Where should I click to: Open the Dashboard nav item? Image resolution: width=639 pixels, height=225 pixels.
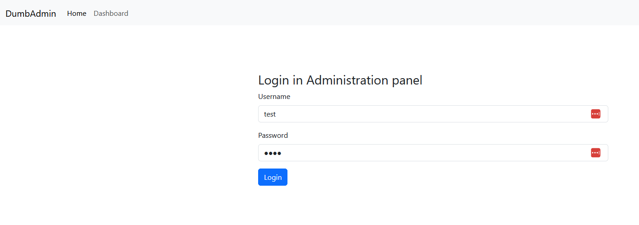coord(111,14)
